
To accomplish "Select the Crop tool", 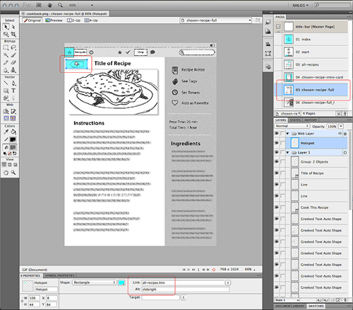I will click(13, 35).
